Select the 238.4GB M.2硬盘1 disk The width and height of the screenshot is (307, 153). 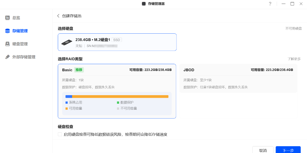(117, 42)
